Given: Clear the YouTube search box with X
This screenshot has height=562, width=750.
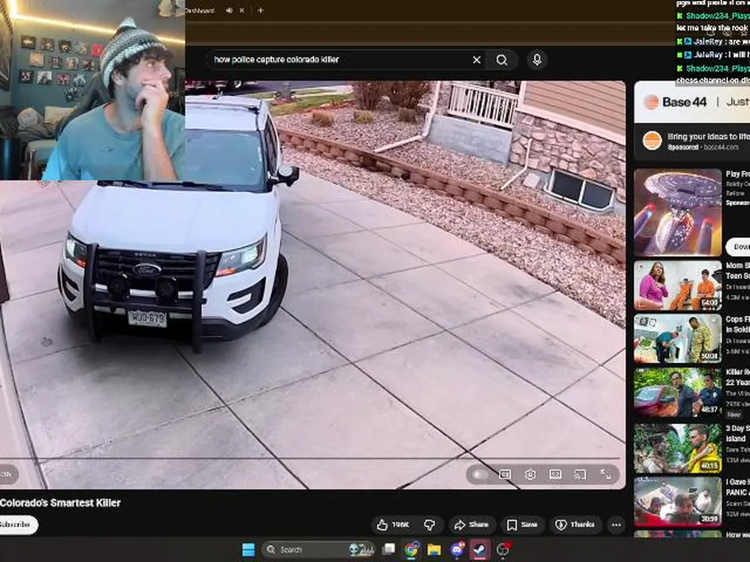Looking at the screenshot, I should point(477,60).
